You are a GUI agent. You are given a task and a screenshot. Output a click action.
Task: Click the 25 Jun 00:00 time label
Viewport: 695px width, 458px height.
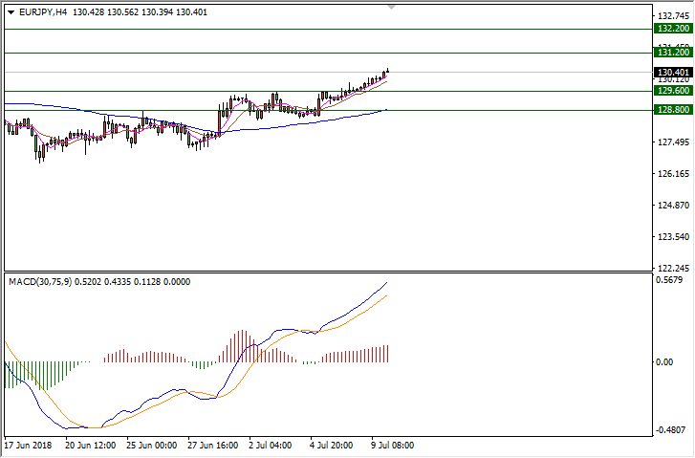(x=152, y=446)
